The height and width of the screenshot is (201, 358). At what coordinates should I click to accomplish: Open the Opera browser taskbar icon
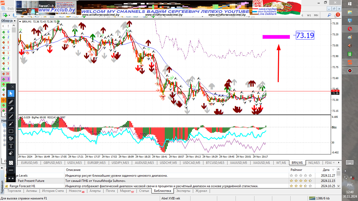350,29
